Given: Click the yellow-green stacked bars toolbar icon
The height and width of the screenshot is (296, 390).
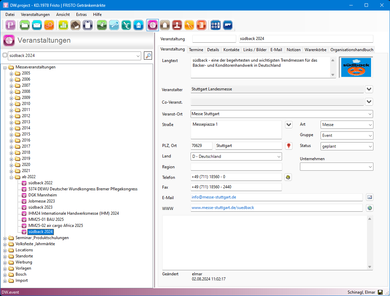Looking at the screenshot, I should (63, 25).
